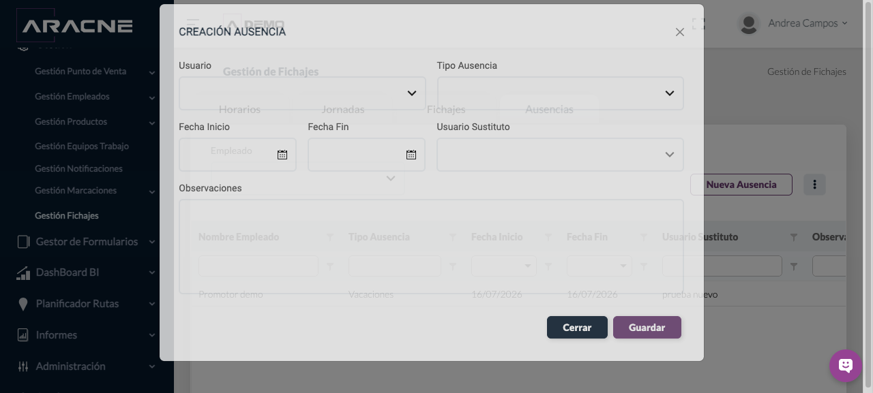
Task: Click the Cerrar button
Action: (577, 328)
